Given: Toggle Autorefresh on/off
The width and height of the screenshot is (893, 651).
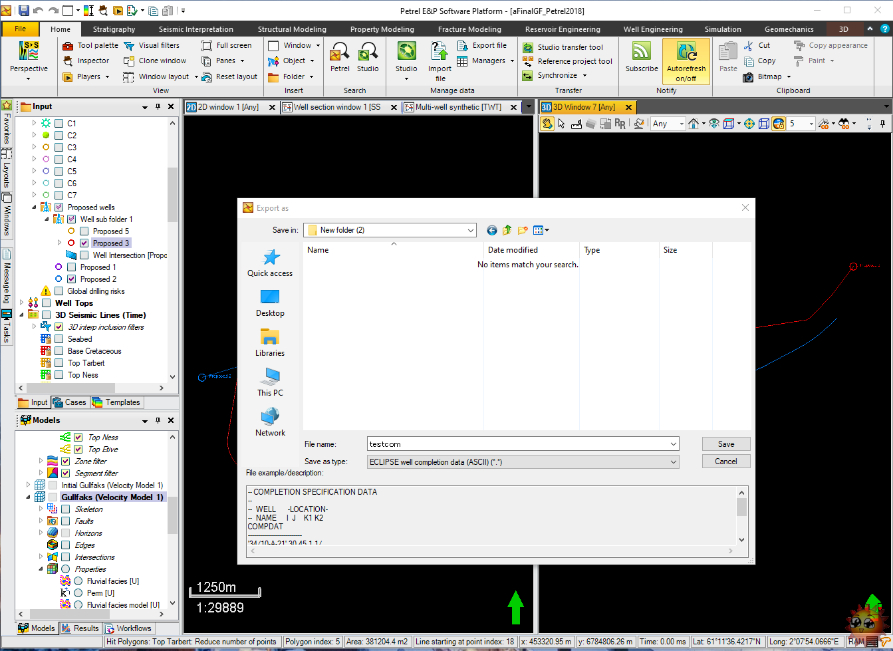Looking at the screenshot, I should click(686, 61).
